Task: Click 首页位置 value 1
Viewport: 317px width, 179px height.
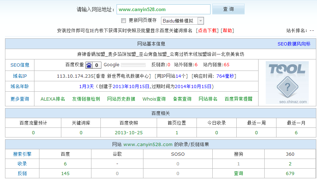Action: tap(177, 133)
